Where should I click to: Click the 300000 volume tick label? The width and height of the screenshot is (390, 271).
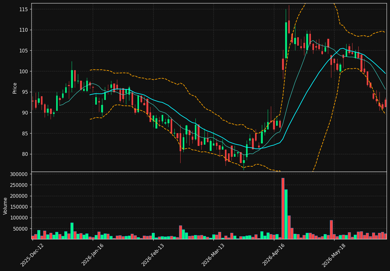point(19,174)
